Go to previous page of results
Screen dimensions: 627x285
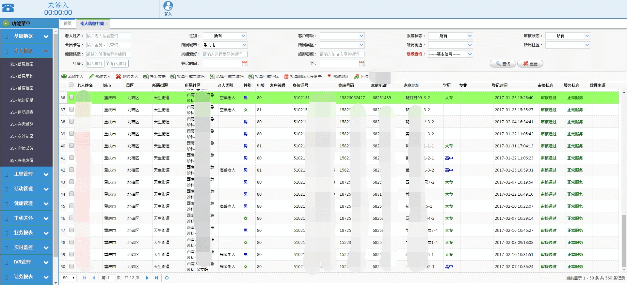(x=94, y=278)
